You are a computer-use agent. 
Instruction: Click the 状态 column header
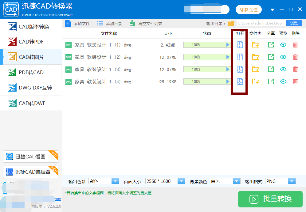207,33
